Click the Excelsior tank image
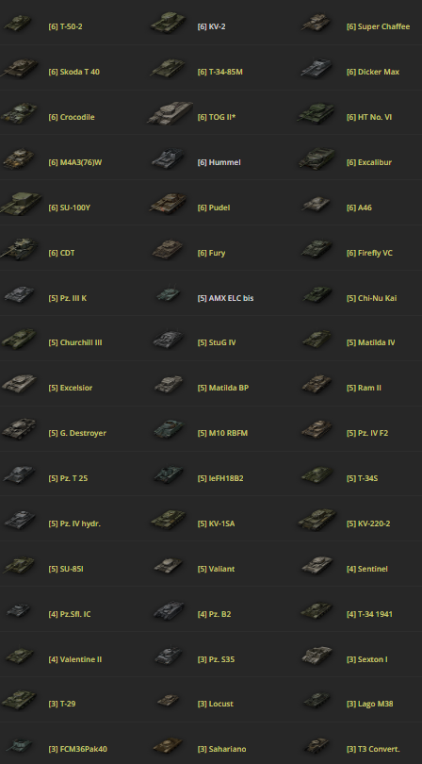Image resolution: width=422 pixels, height=764 pixels. pyautogui.click(x=19, y=385)
